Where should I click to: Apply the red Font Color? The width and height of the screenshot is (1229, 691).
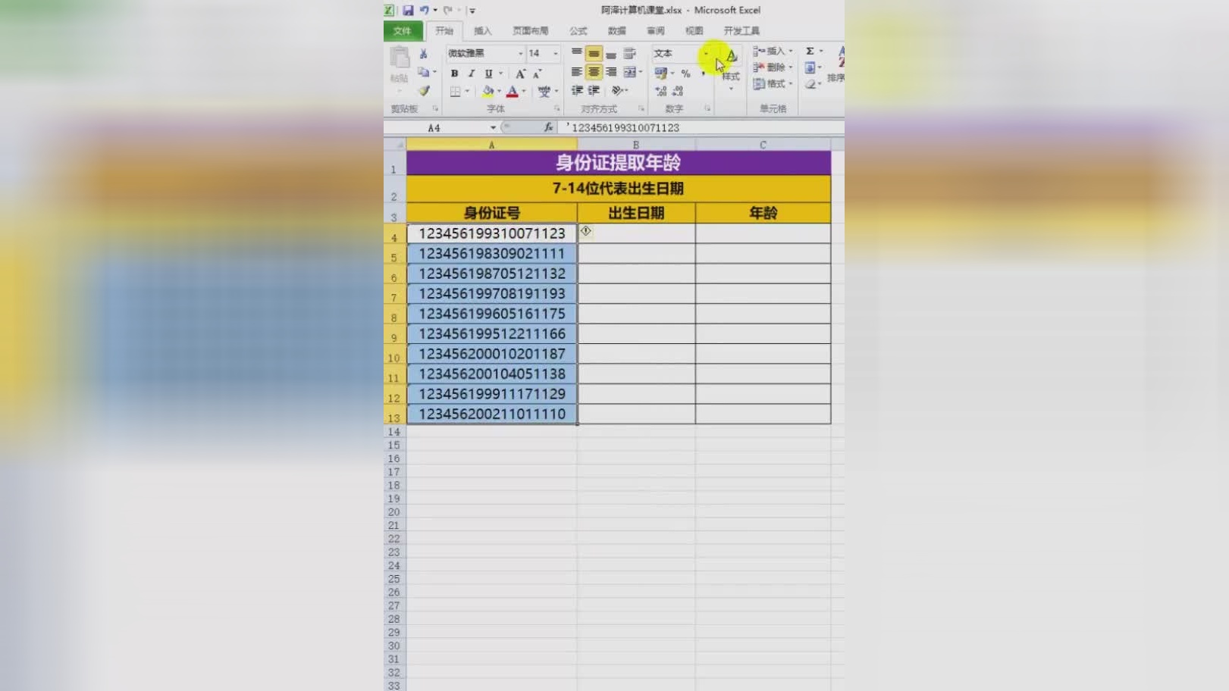(513, 91)
